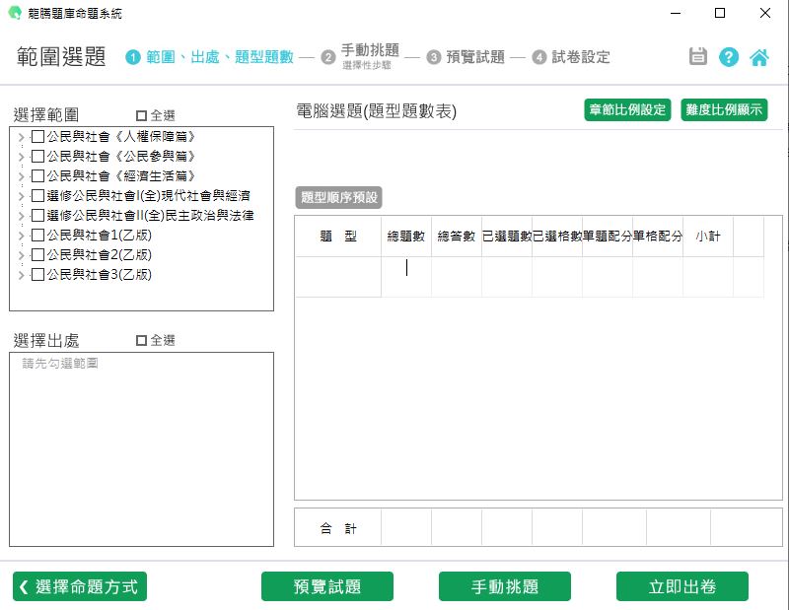Viewport: 789px width, 610px height.
Task: Open 章節比例設定 settings
Action: point(627,109)
